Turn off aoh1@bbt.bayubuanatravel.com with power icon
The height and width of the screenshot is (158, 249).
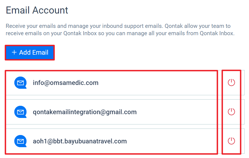coord(231,141)
